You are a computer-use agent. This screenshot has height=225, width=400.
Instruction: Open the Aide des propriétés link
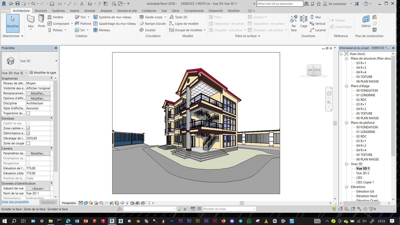(x=15, y=202)
